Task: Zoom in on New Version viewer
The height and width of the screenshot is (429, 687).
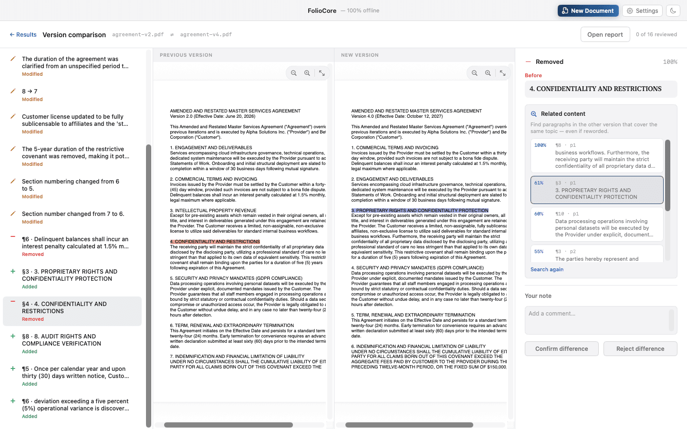Action: (488, 73)
